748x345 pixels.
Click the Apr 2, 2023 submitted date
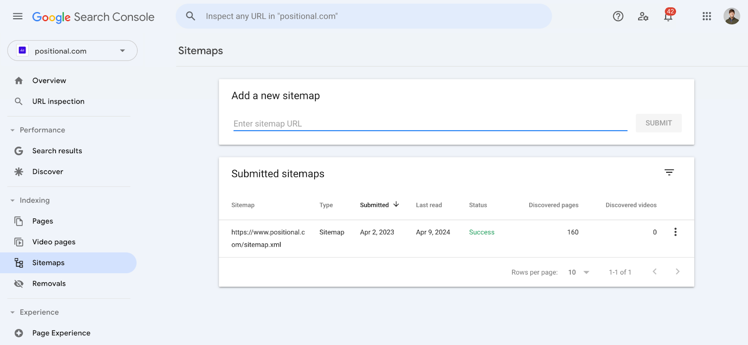click(x=377, y=232)
